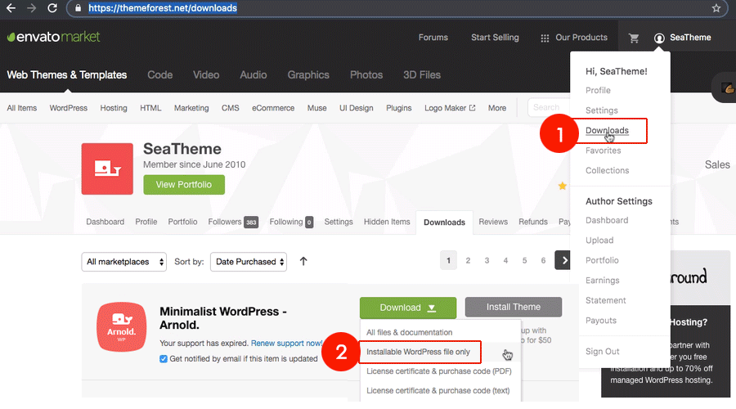
Task: Open the WordPress subcategory
Action: 69,108
